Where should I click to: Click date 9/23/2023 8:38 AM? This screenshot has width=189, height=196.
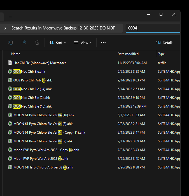tap(131, 72)
